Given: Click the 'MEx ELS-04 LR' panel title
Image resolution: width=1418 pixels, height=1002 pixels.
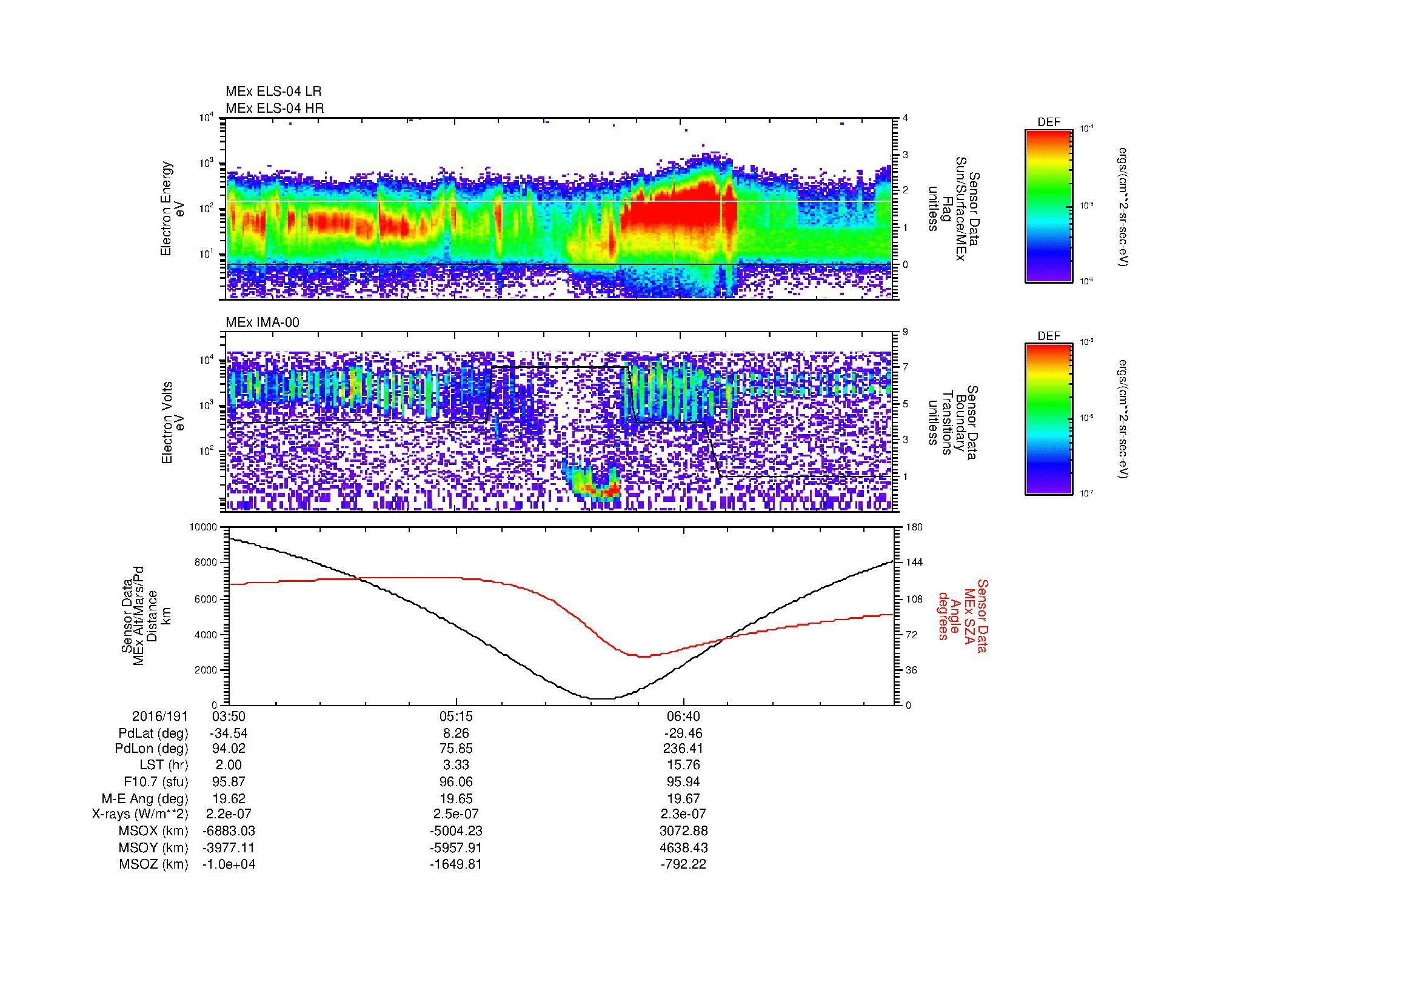Looking at the screenshot, I should (273, 92).
